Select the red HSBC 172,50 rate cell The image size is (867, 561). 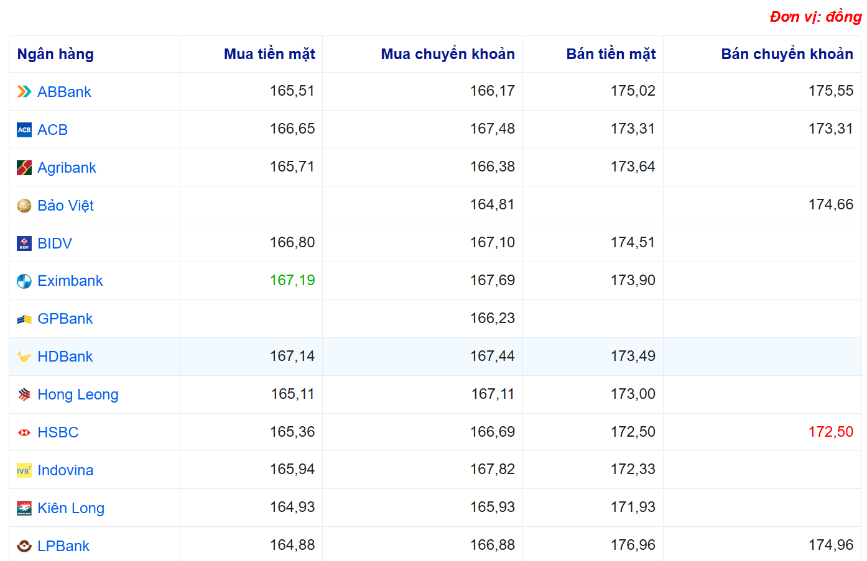click(830, 432)
